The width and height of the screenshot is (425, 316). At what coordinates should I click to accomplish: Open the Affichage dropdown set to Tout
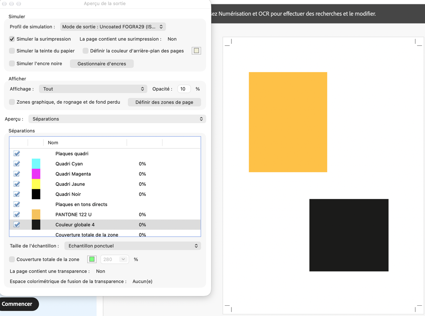93,89
